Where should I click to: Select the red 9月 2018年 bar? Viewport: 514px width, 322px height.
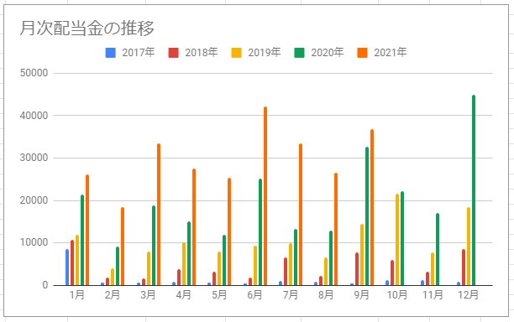pos(357,269)
